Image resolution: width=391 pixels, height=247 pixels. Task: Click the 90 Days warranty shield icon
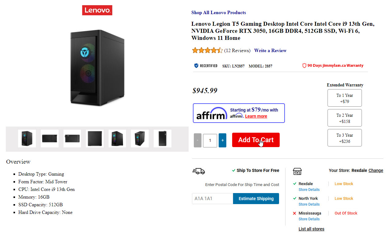[304, 66]
